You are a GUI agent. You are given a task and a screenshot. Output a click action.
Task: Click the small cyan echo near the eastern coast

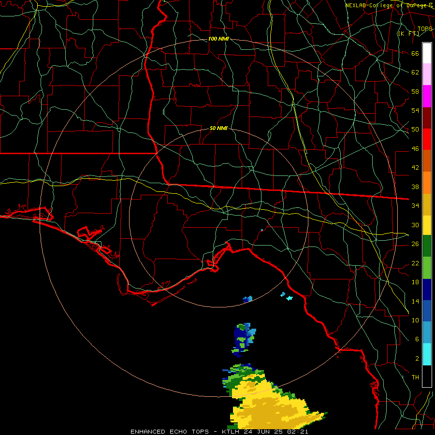coord(290,298)
